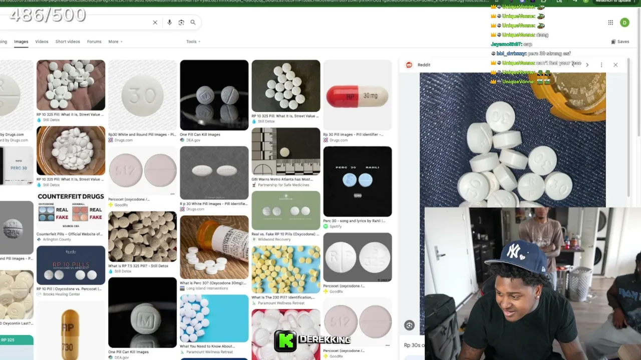The width and height of the screenshot is (641, 360).
Task: Click the magnifier search button
Action: pos(193,22)
